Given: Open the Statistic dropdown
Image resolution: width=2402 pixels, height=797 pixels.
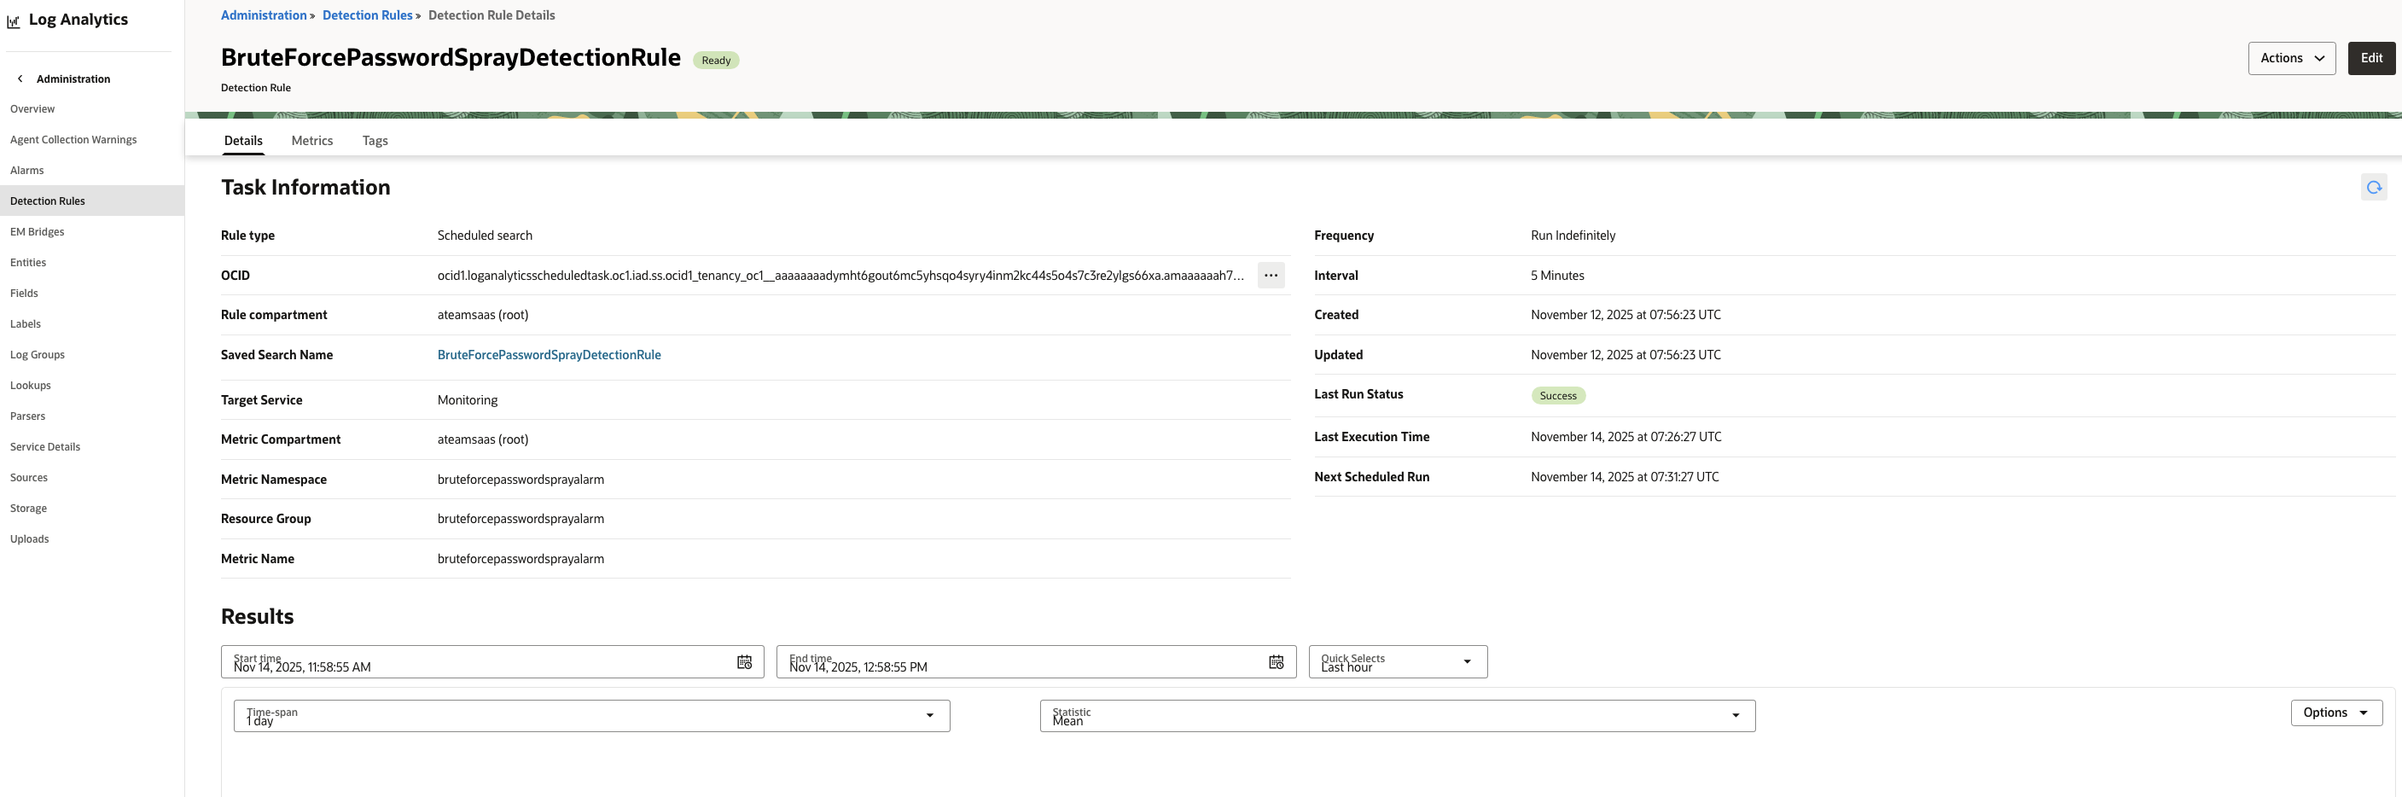Looking at the screenshot, I should [x=1398, y=716].
